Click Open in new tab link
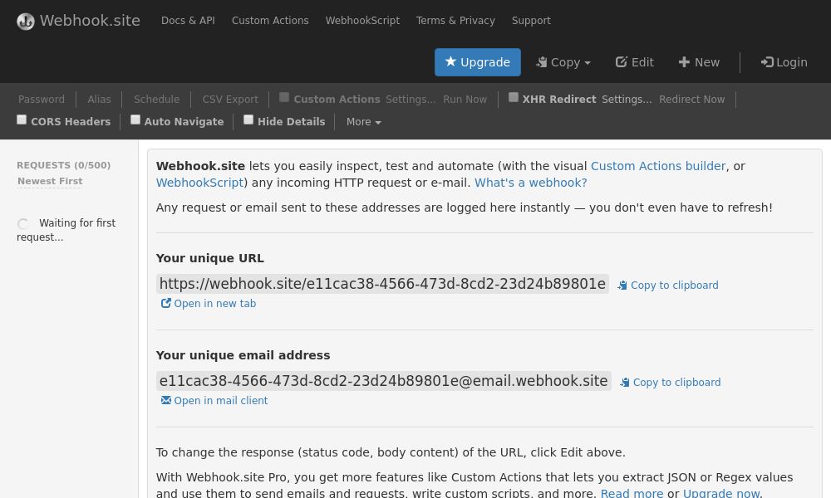Screen dimensions: 831x498 214,304
